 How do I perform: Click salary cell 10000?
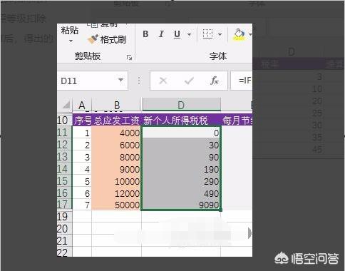[116, 181]
